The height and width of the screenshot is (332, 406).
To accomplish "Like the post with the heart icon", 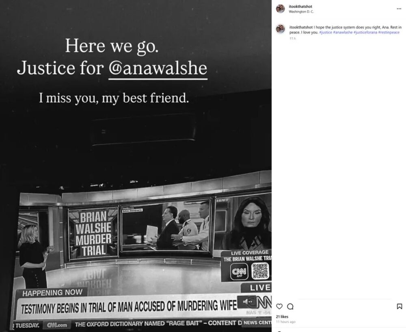I will (x=279, y=306).
